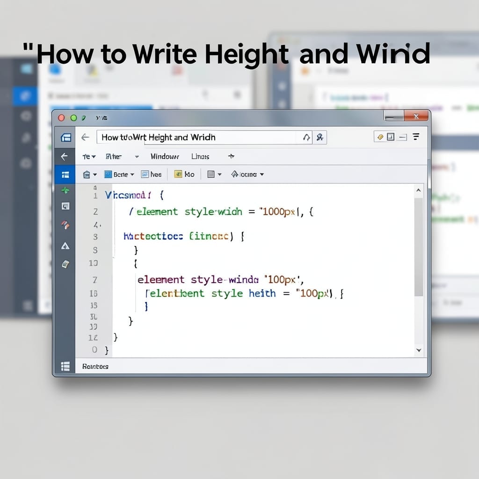Screen dimensions: 479x479
Task: Click the grid tiles icon at sidebar bottom
Action: pos(65,366)
